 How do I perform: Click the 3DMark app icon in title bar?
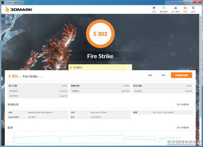3,3
